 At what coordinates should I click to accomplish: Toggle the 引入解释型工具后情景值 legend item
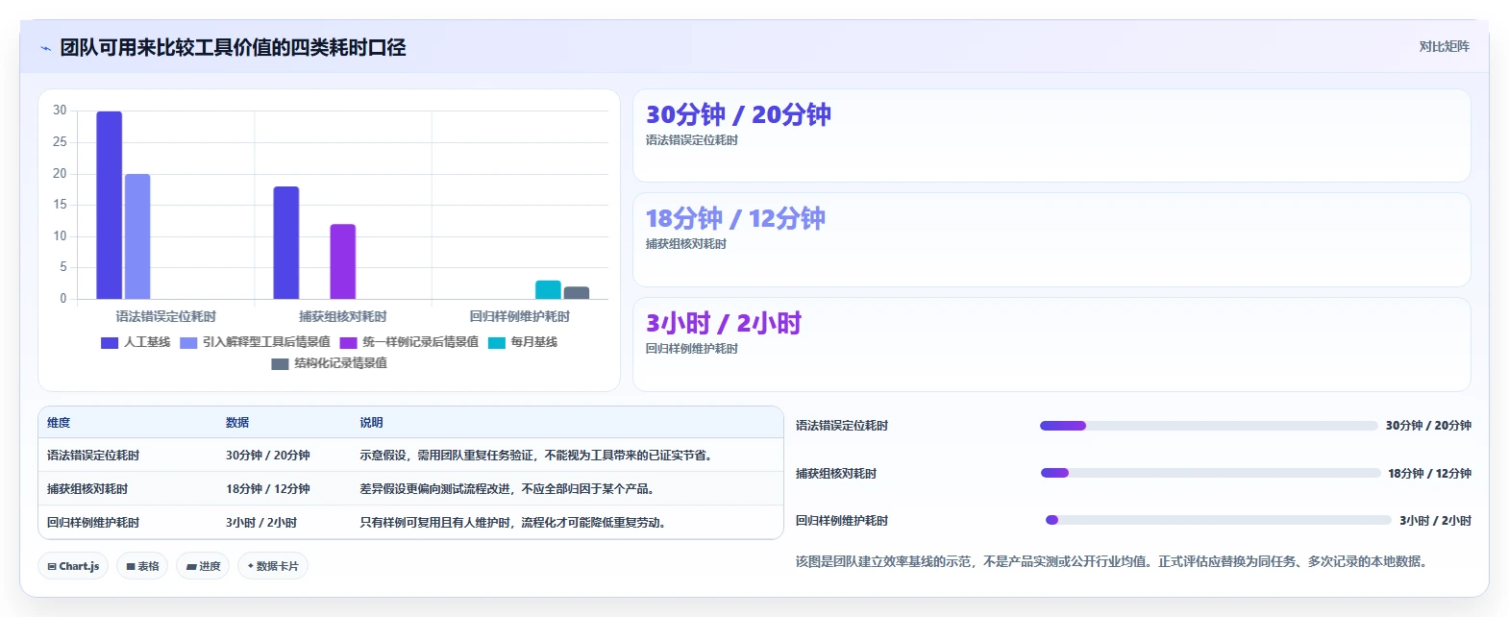255,342
